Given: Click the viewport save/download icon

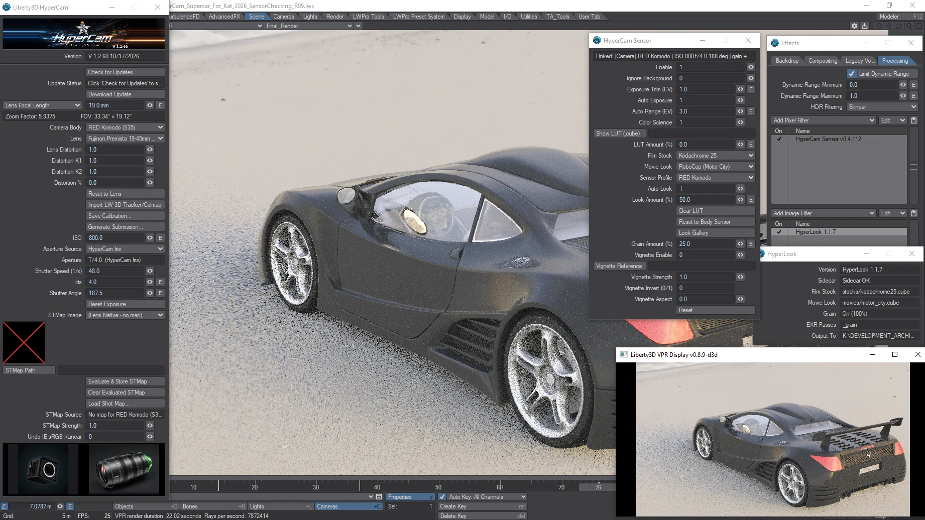Looking at the screenshot, I should click(864, 26).
